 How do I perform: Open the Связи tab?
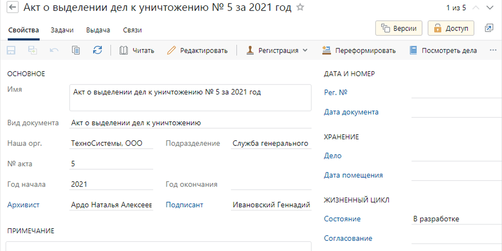pyautogui.click(x=132, y=30)
